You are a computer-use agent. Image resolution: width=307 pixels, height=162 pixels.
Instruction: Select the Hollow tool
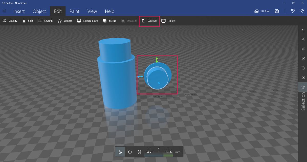[169, 21]
